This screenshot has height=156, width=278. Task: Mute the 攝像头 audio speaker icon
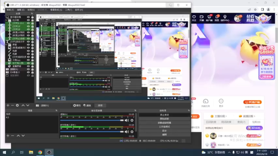[x=126, y=120]
